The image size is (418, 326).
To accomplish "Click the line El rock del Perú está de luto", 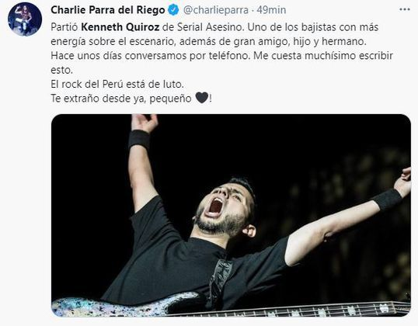I will (117, 84).
